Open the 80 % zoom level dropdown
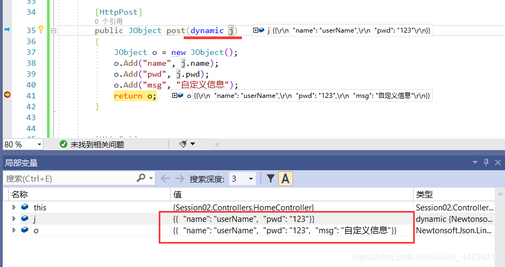 pos(39,144)
